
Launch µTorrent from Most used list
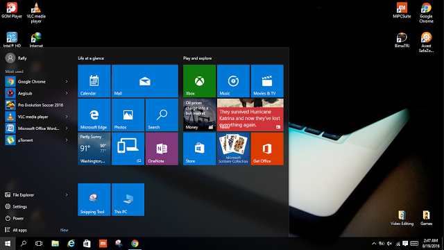[x=37, y=140]
